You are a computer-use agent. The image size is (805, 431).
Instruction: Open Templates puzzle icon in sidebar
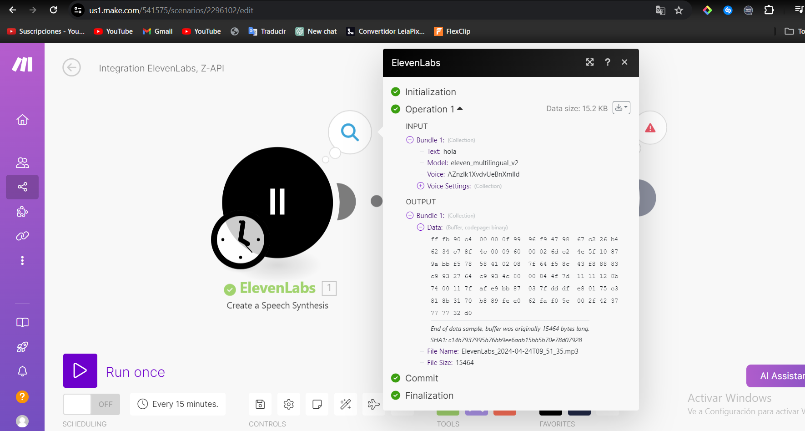tap(22, 212)
